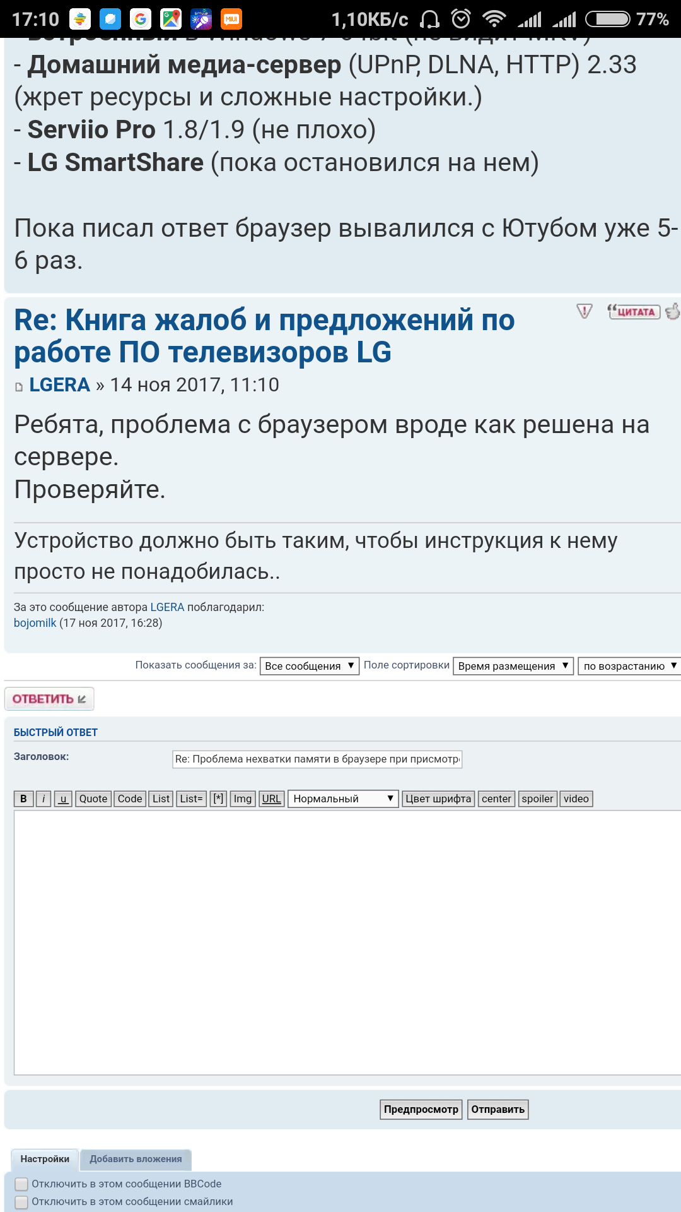This screenshot has height=1212, width=681.
Task: Click the Цитата quote icon
Action: [633, 312]
